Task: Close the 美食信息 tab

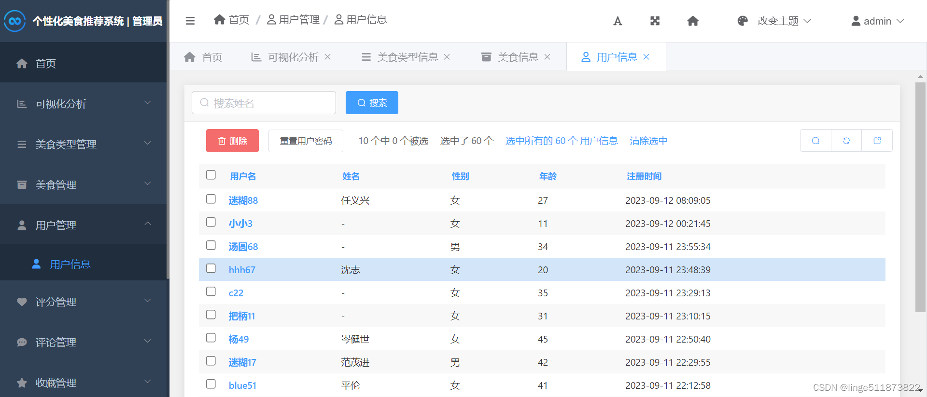Action: pyautogui.click(x=547, y=57)
